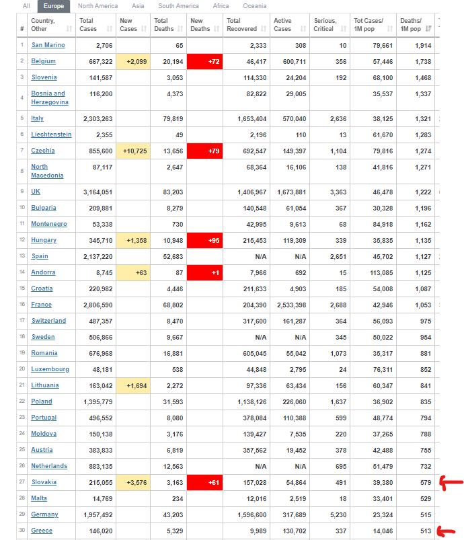Sort by Total Deaths using header arrows
This screenshot has height=540, width=464.
[x=180, y=29]
